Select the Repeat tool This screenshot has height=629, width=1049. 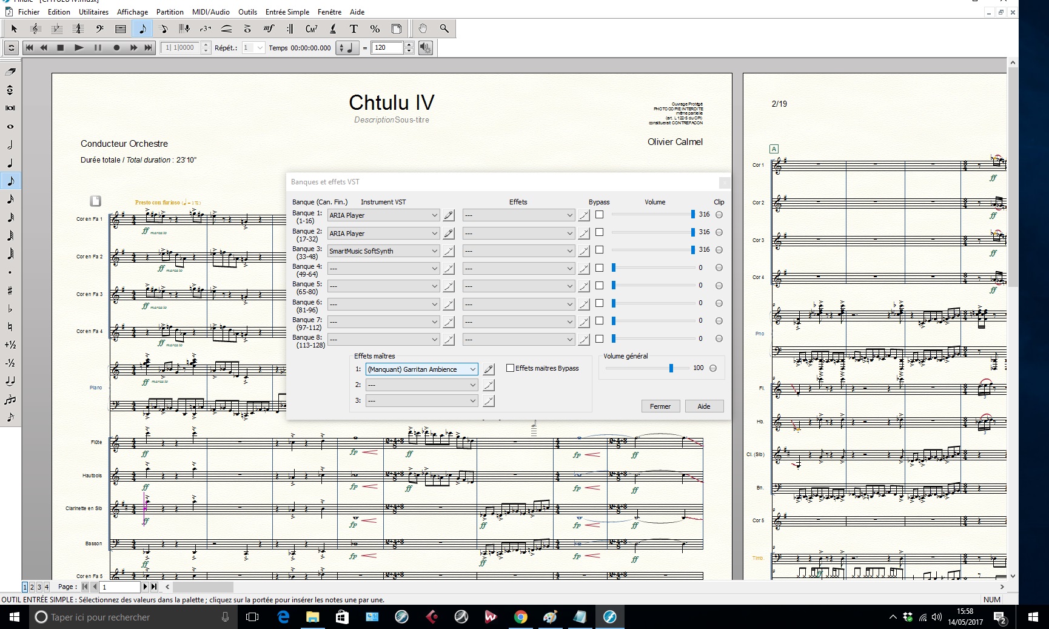point(290,29)
